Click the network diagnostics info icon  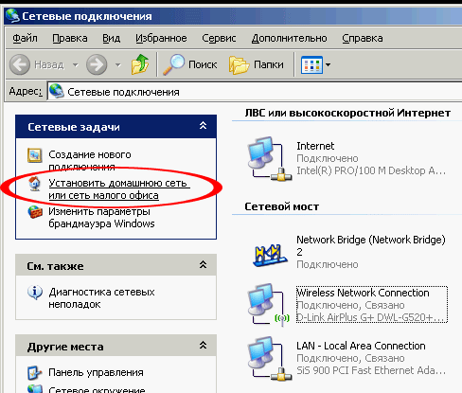pyautogui.click(x=35, y=293)
